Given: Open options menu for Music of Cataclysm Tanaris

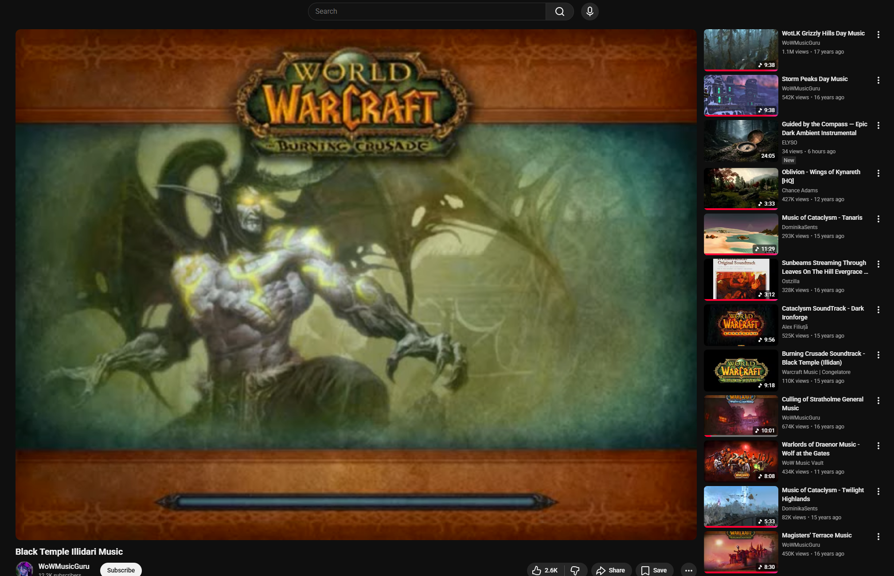Looking at the screenshot, I should pos(878,219).
